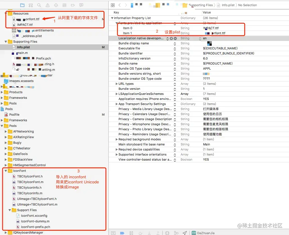The height and width of the screenshot is (235, 289).
Task: Click the Value column header
Action: click(x=207, y=12)
